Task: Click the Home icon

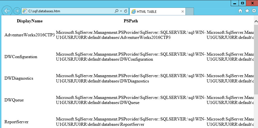Action: [x=240, y=11]
